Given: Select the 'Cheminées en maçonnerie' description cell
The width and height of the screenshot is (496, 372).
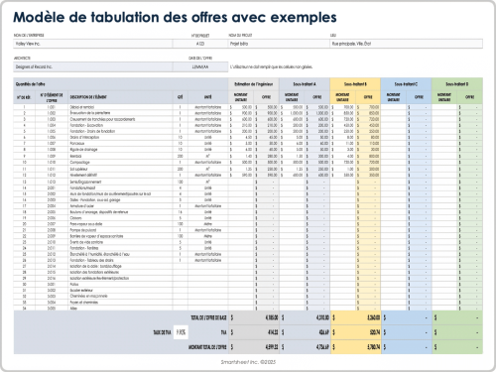Looking at the screenshot, I should (x=120, y=297).
